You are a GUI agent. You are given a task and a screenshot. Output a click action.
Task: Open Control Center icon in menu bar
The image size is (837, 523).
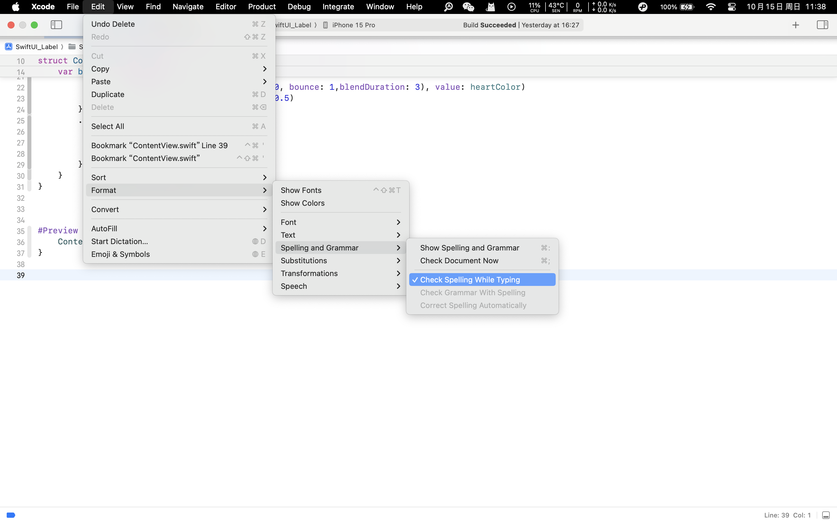[732, 7]
